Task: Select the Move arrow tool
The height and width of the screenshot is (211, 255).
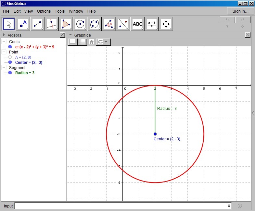Action: click(9, 24)
